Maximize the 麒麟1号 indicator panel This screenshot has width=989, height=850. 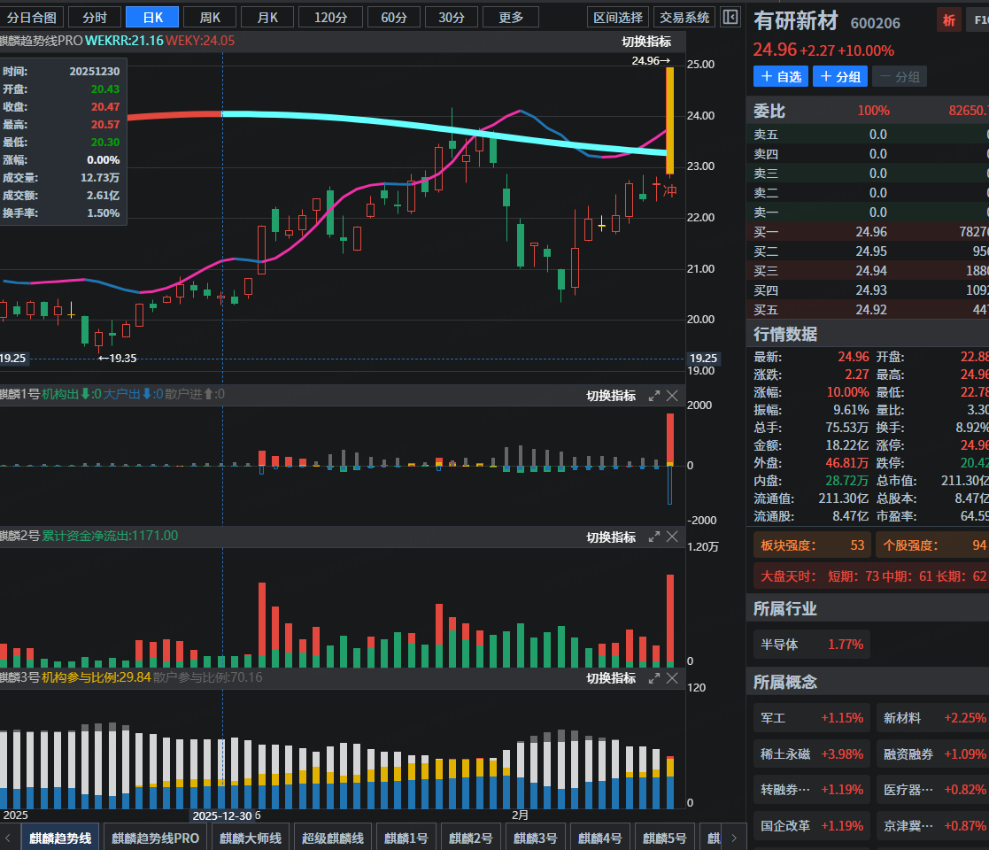pos(654,396)
